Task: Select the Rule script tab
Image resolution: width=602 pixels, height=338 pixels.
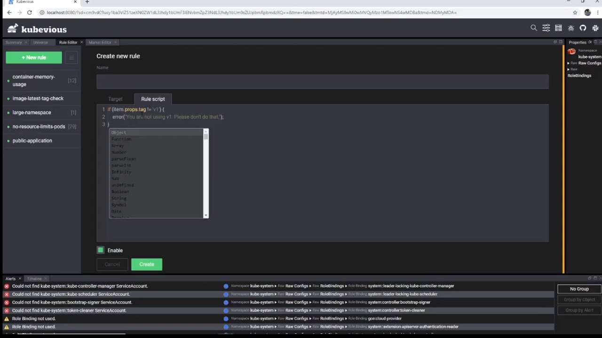Action: point(153,99)
